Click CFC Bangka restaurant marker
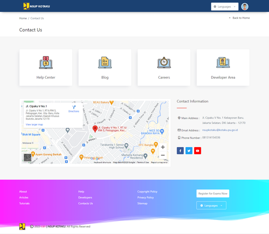This screenshot has height=234, width=269. (155, 144)
